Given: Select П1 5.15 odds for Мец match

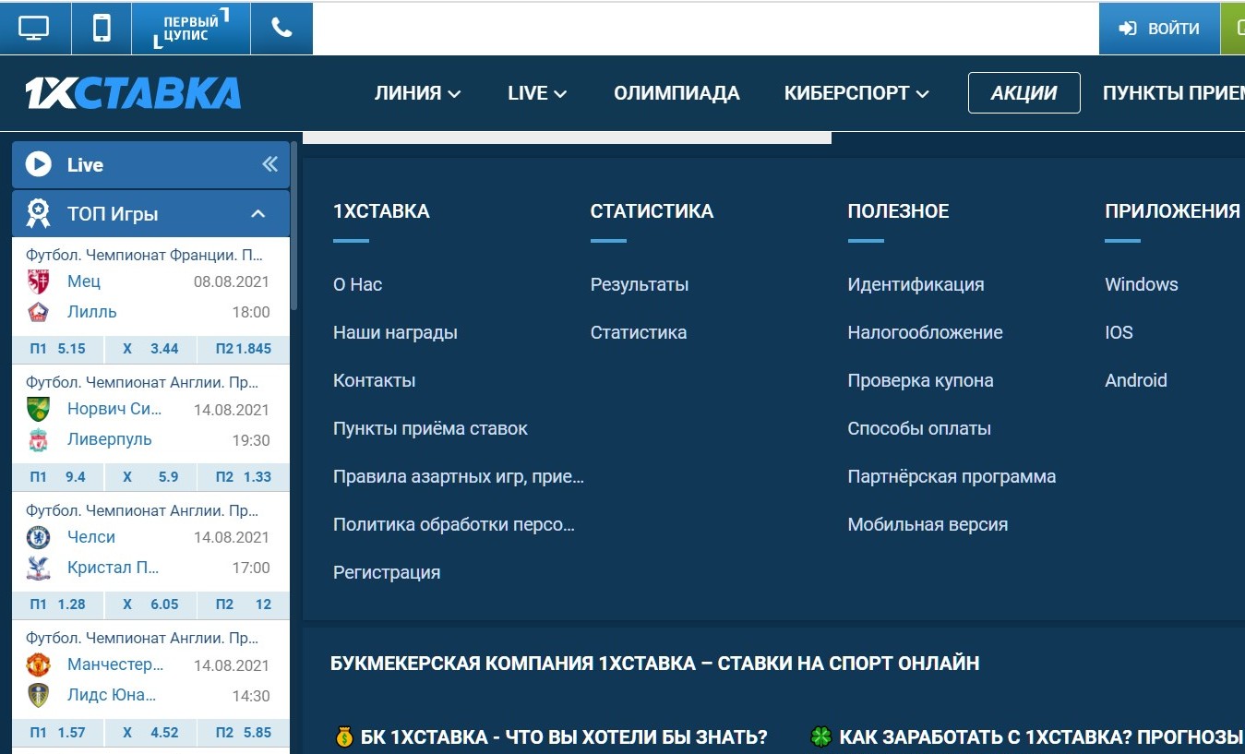Looking at the screenshot, I should [57, 349].
